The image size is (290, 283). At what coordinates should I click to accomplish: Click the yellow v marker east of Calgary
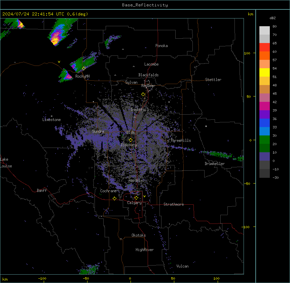tap(144, 196)
